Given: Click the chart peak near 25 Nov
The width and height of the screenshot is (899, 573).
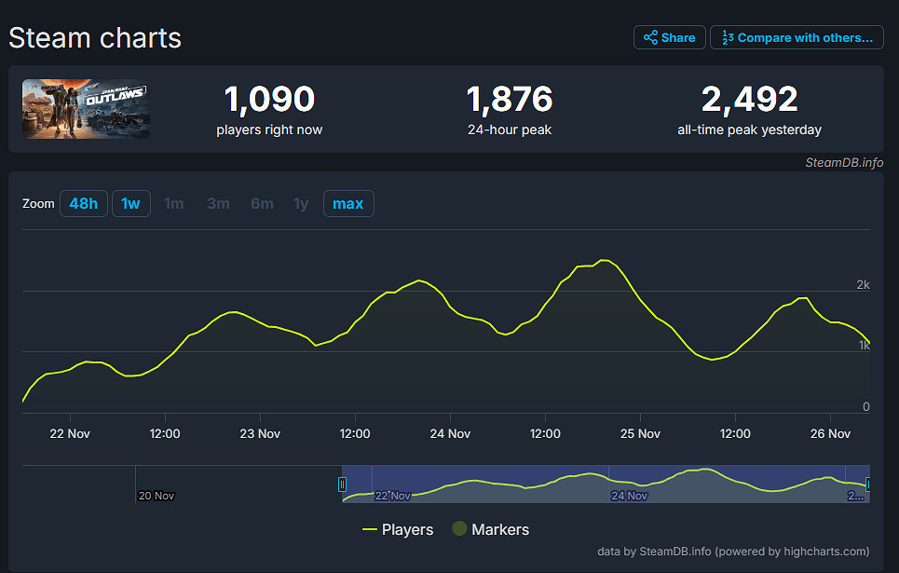Looking at the screenshot, I should [604, 261].
